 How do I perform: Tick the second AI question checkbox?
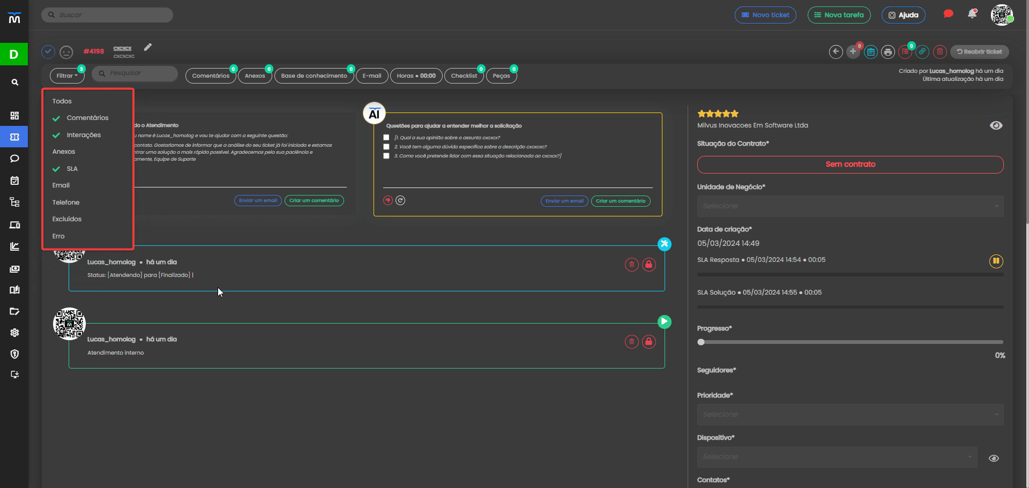[x=386, y=147]
